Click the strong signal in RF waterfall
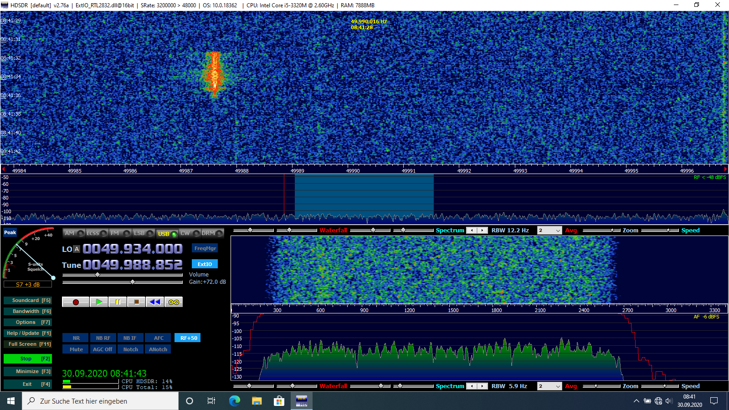Image resolution: width=729 pixels, height=410 pixels. pos(214,73)
